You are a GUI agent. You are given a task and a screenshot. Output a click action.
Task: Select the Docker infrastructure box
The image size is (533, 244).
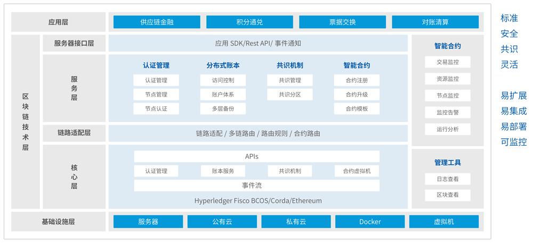tap(370, 222)
